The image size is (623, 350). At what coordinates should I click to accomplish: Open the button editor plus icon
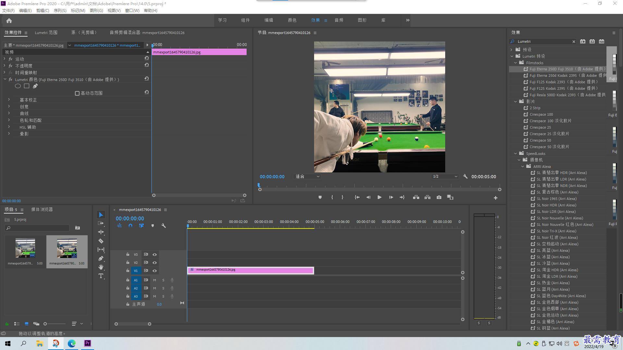coord(495,198)
